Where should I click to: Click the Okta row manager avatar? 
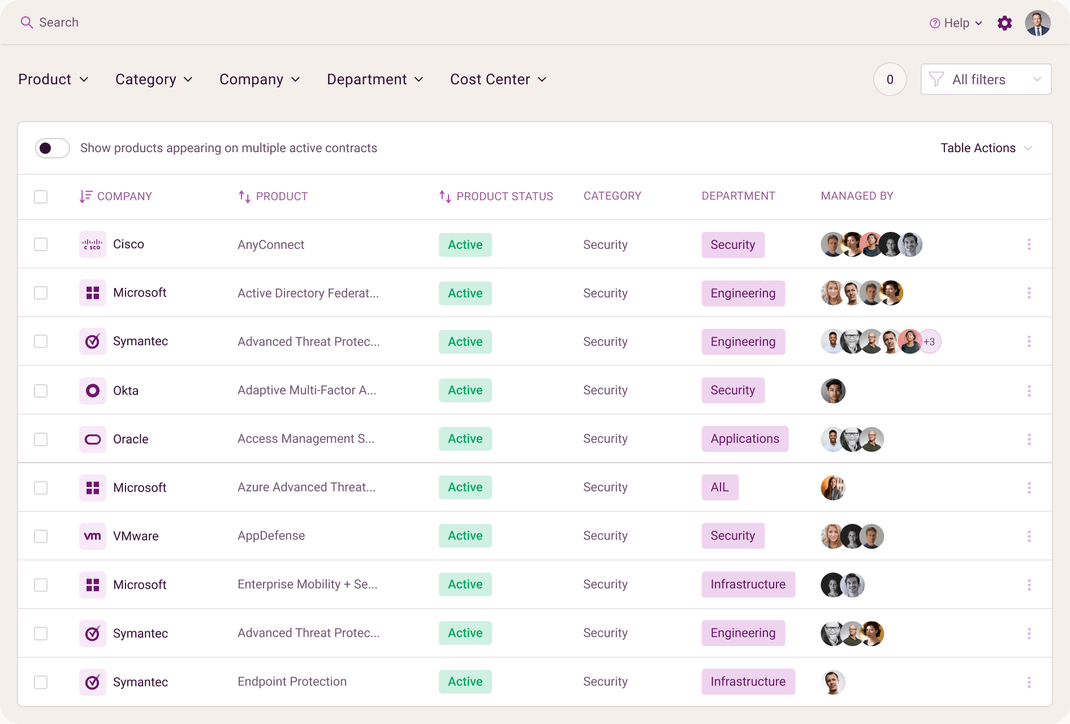[833, 391]
